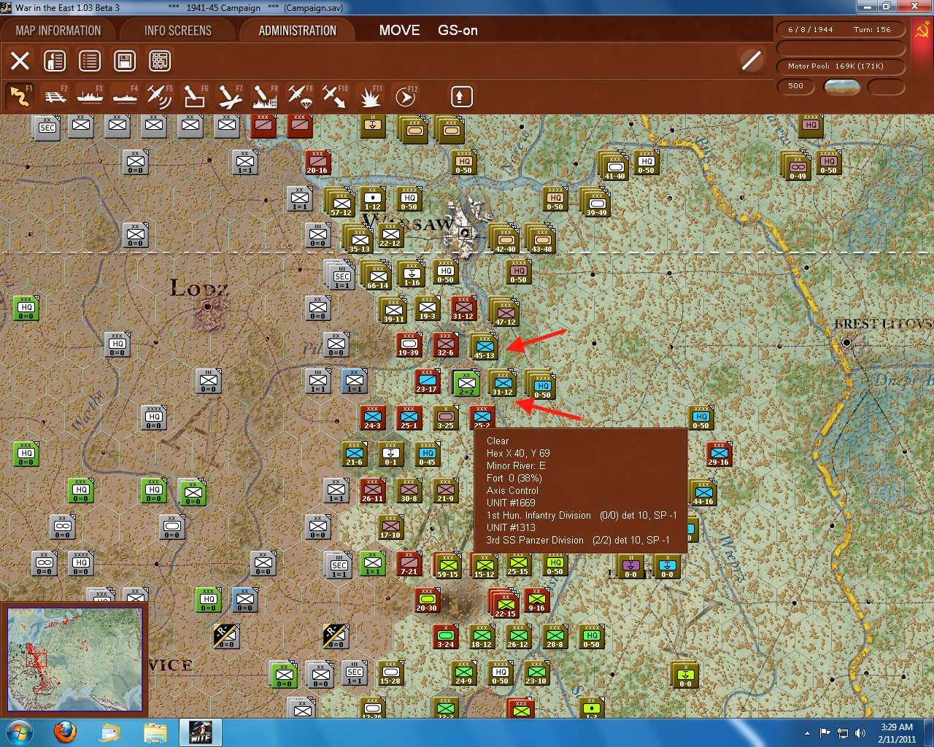Viewport: 934px width, 747px height.
Task: Select the 32-6 unit counter
Action: pyautogui.click(x=445, y=345)
